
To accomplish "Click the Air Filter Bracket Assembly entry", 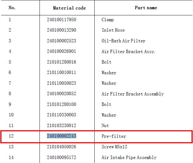I will [x=133, y=94].
